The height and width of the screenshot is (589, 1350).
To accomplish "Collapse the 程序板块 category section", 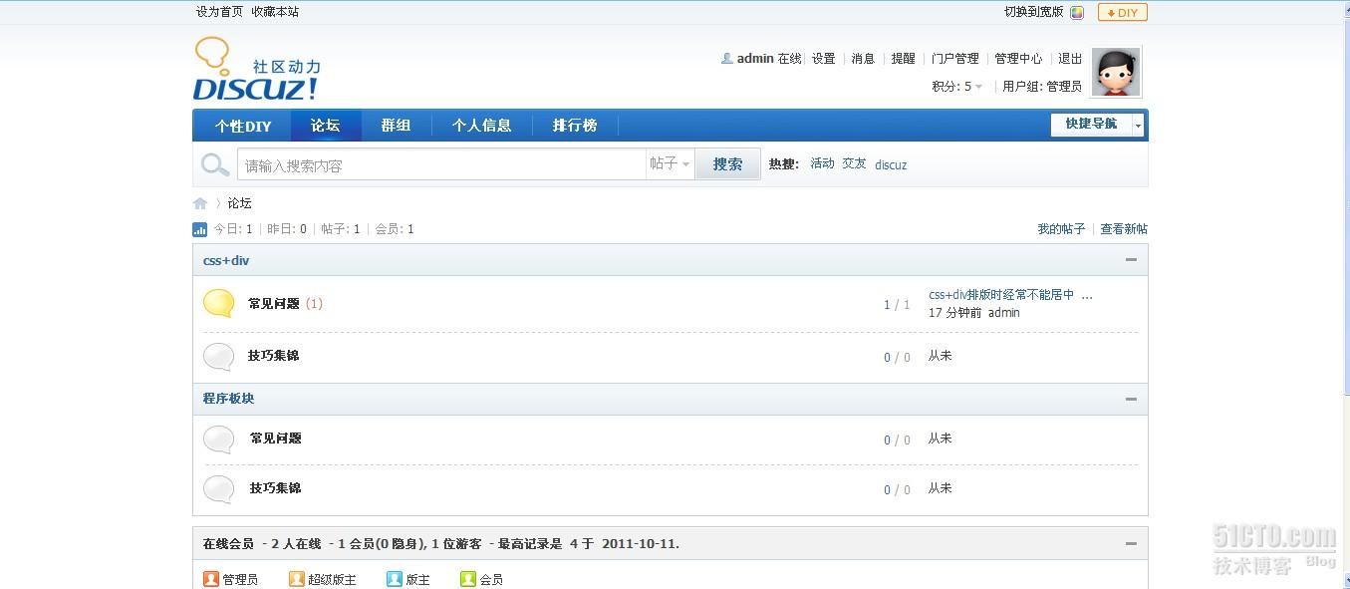I will (x=1131, y=399).
